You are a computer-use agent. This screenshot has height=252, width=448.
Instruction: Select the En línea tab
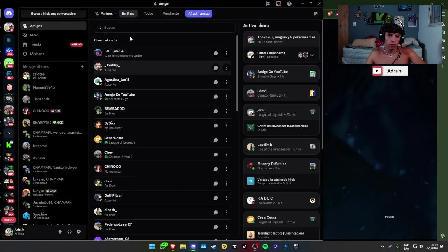coord(128,13)
